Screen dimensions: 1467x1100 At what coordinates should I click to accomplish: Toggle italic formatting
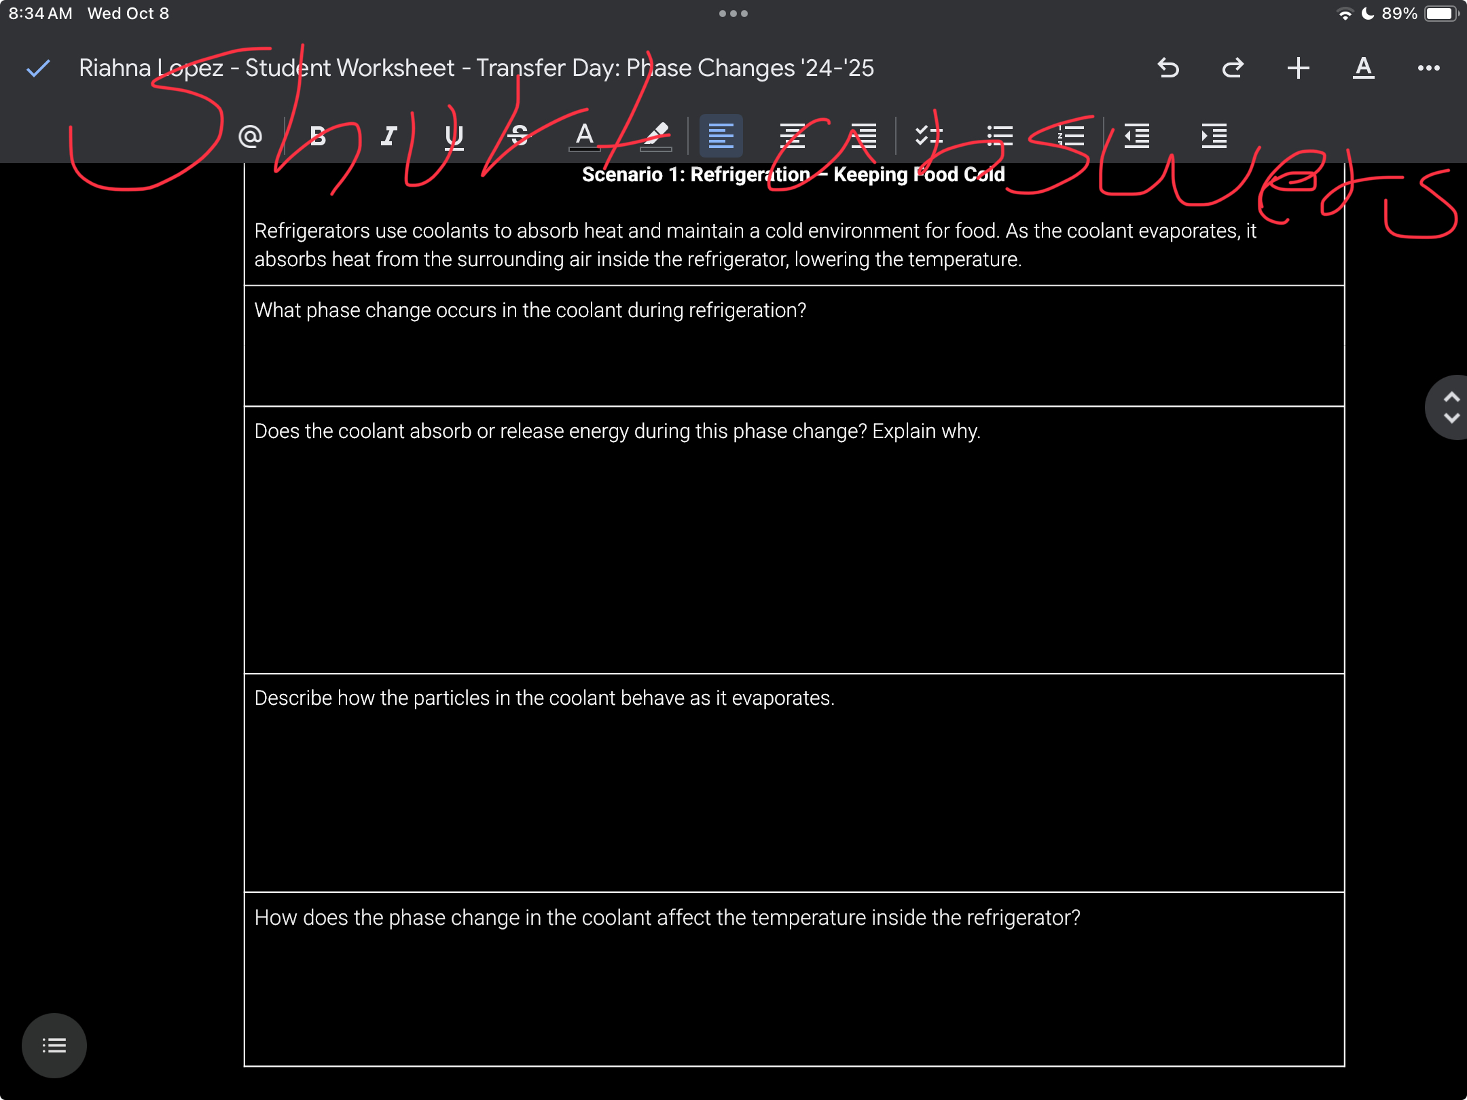tap(388, 136)
